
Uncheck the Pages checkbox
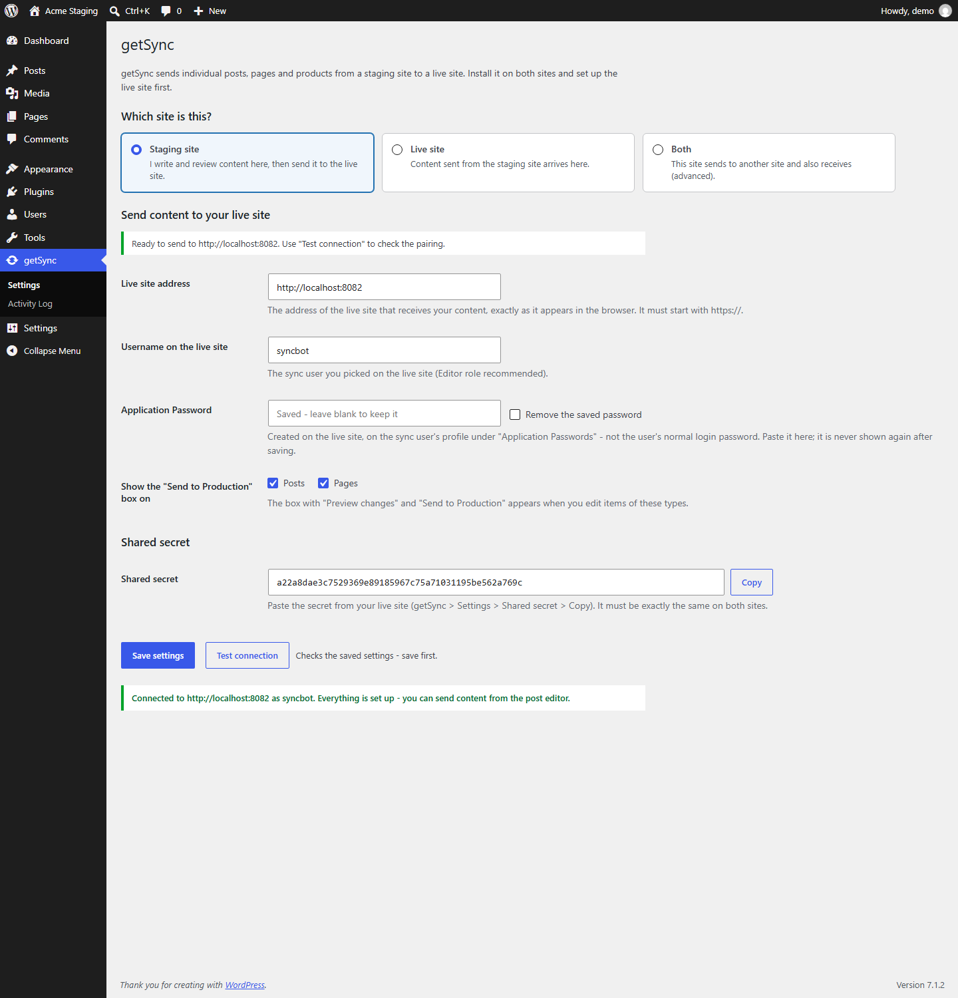click(323, 483)
